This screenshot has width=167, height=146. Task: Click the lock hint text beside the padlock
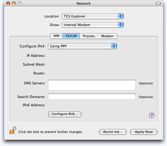click(x=51, y=132)
